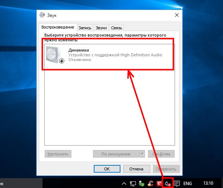Open the Звуки tab
The height and width of the screenshot is (188, 223).
(101, 28)
